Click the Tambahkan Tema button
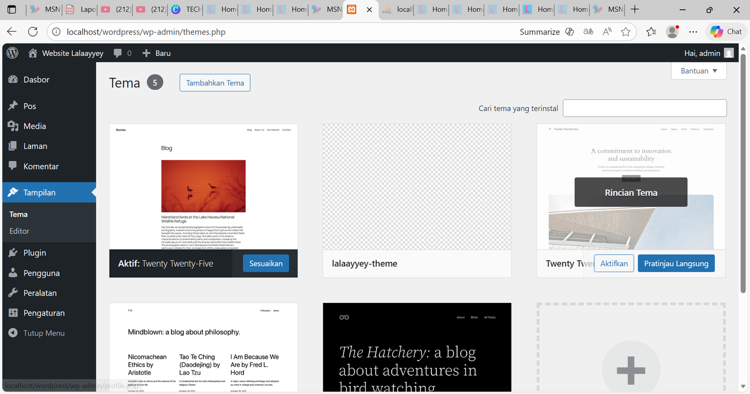The image size is (750, 394). [215, 83]
